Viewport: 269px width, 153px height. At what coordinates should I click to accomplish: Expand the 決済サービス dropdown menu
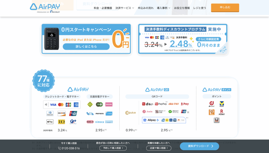pos(125,8)
